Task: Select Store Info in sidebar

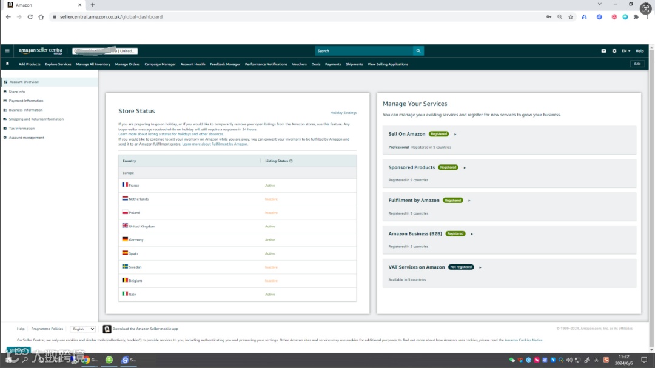Action: tap(17, 92)
